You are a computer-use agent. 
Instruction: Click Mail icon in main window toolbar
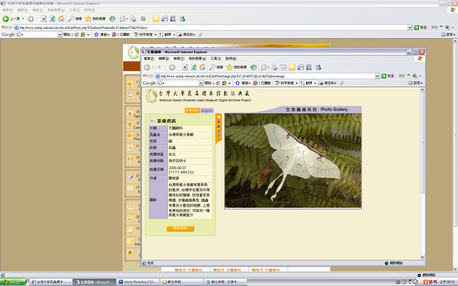click(x=122, y=19)
